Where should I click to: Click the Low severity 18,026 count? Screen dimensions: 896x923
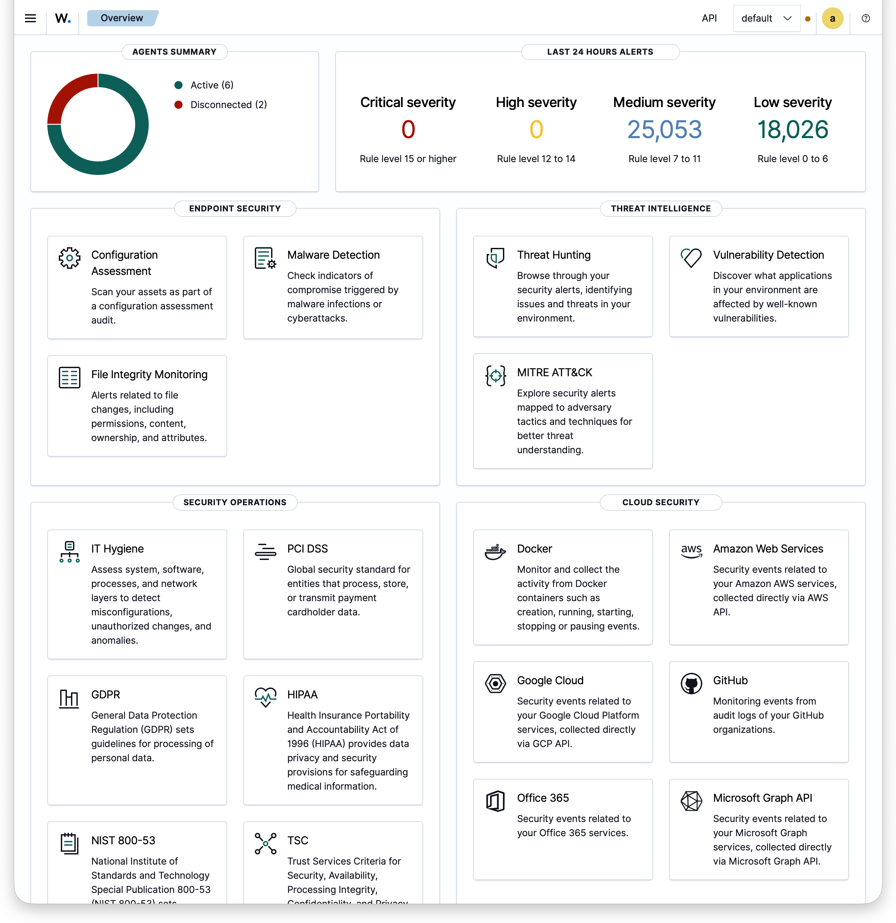click(792, 129)
